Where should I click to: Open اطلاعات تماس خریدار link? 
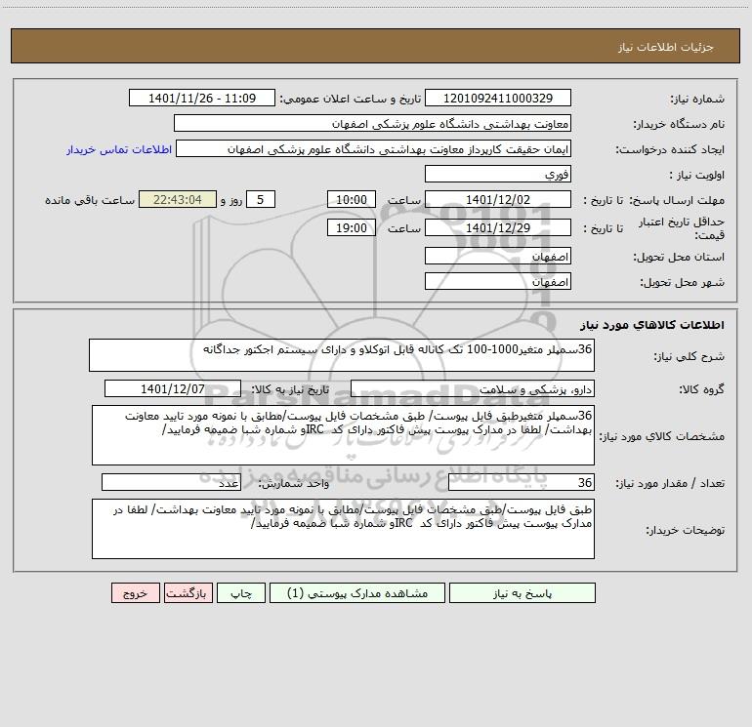119,149
